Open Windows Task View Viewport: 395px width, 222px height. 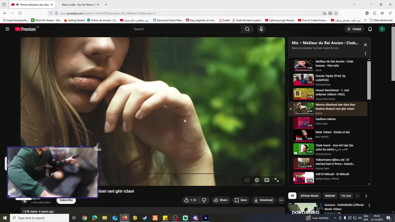click(x=74, y=218)
